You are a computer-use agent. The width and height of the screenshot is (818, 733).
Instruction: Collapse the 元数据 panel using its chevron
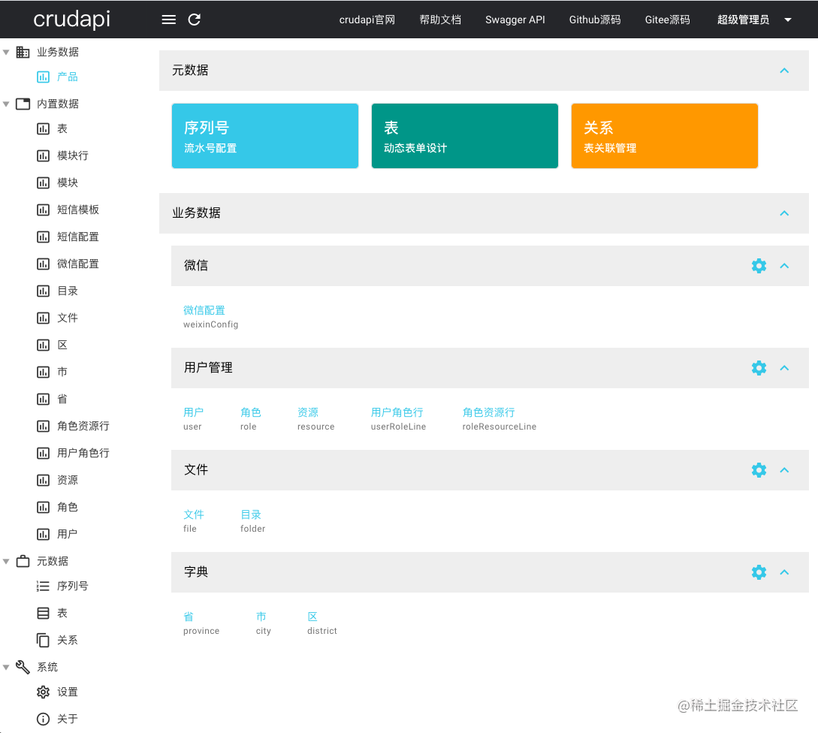pyautogui.click(x=784, y=71)
